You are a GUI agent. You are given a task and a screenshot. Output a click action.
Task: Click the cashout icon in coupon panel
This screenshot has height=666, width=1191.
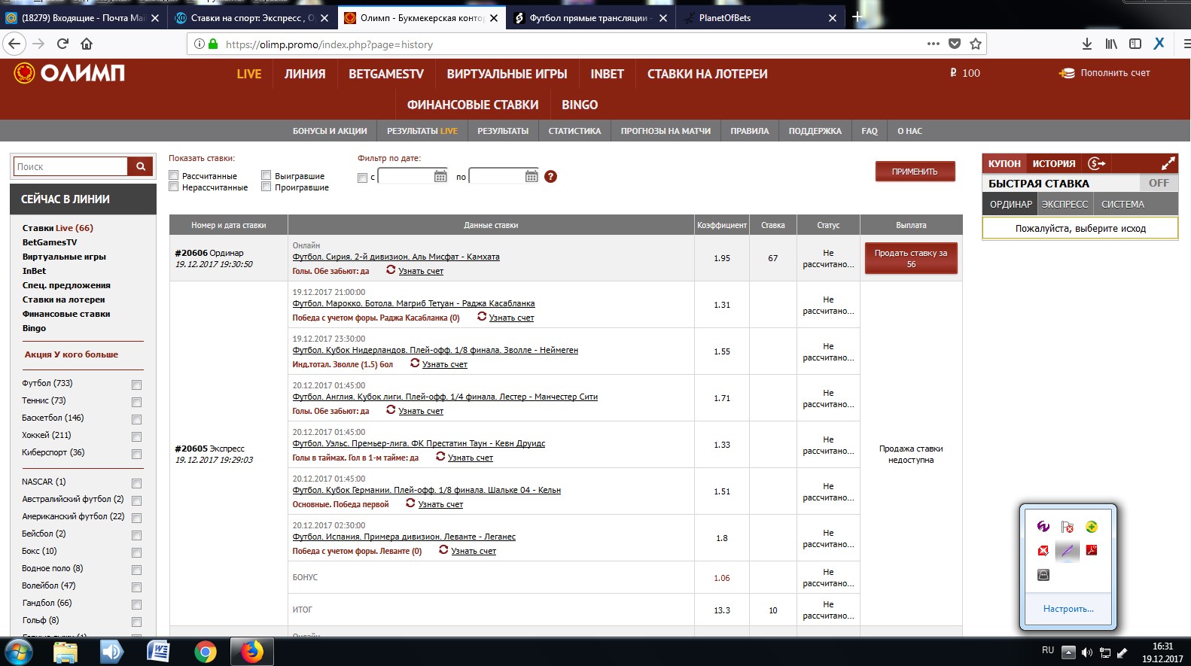coord(1096,163)
